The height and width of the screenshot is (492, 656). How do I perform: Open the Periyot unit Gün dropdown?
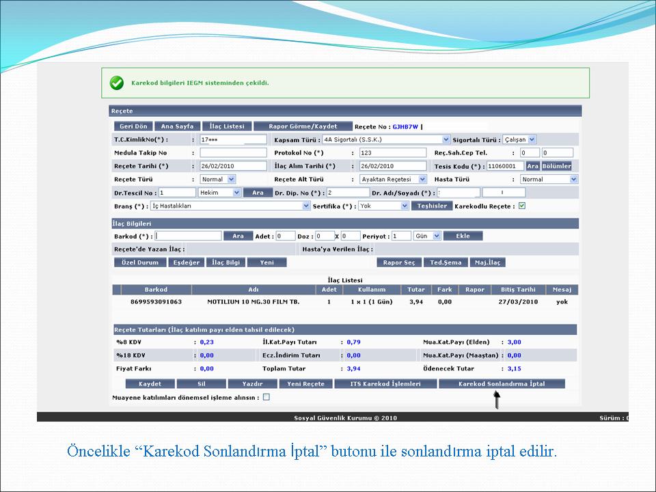(427, 236)
